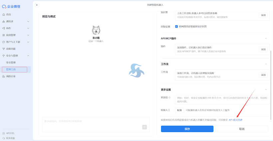
Task: Collapse the 工作流 section chevron
Action: pos(266,64)
